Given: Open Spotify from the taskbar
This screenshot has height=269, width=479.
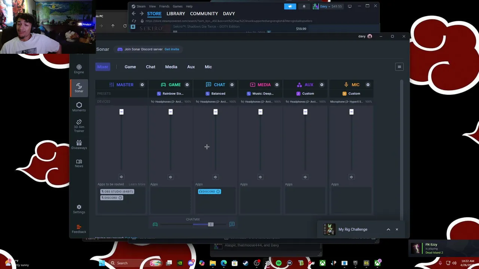Looking at the screenshot, I should 278,263.
